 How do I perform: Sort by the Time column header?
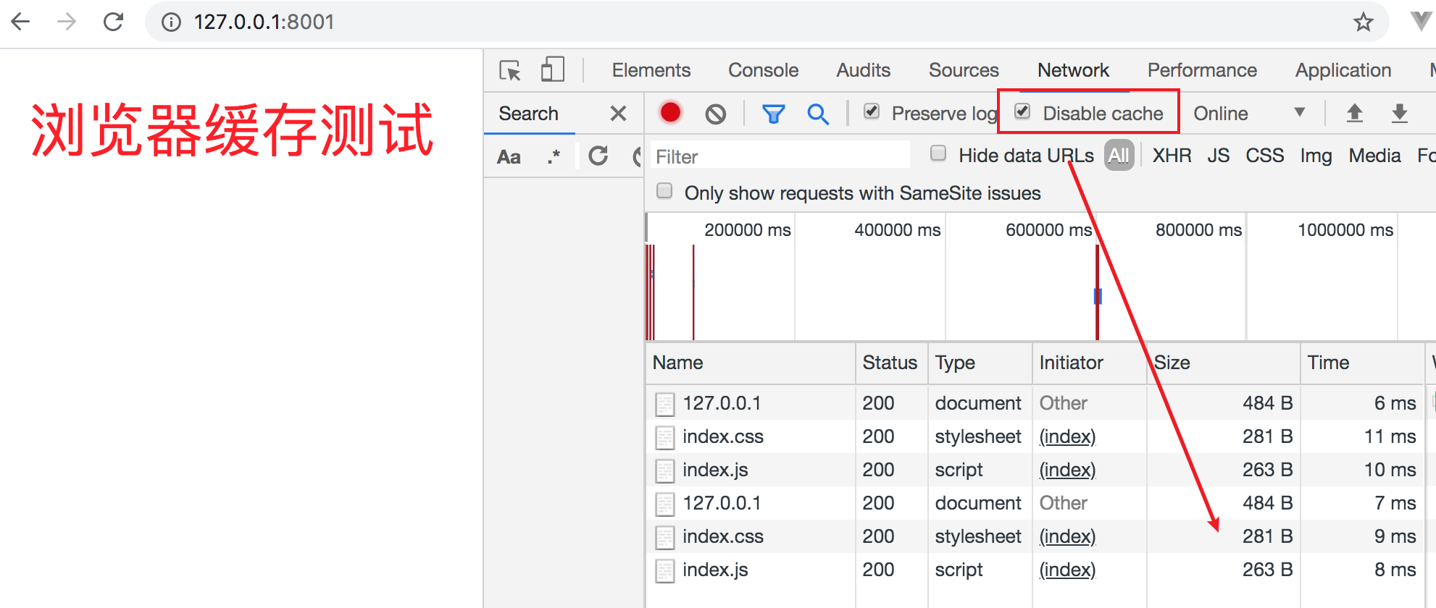pyautogui.click(x=1362, y=363)
